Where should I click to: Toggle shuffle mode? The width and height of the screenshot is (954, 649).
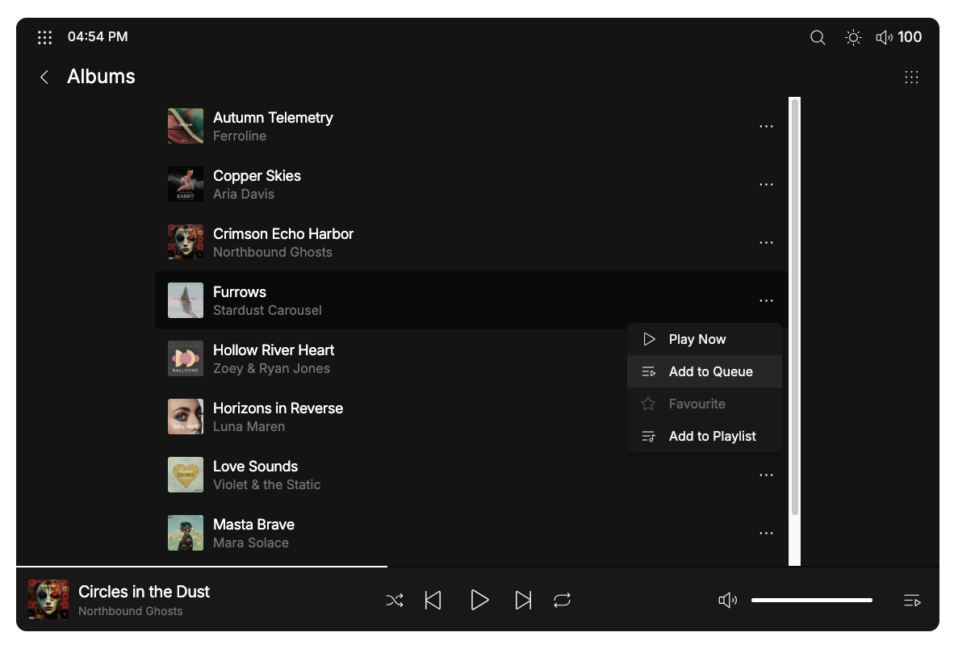coord(395,601)
